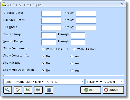Click the Vendor Range through end field
Viewport: 130px width, 100px height.
click(78, 42)
